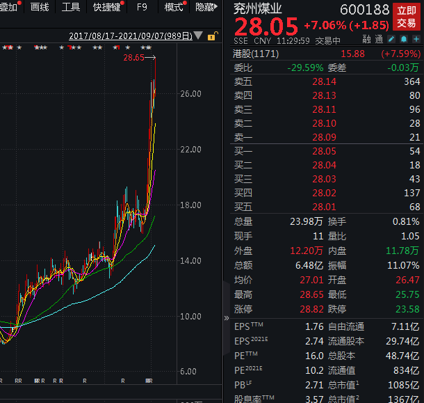Click the 隐藏 hide button
Image resolution: width=424 pixels, height=403 pixels.
204,7
